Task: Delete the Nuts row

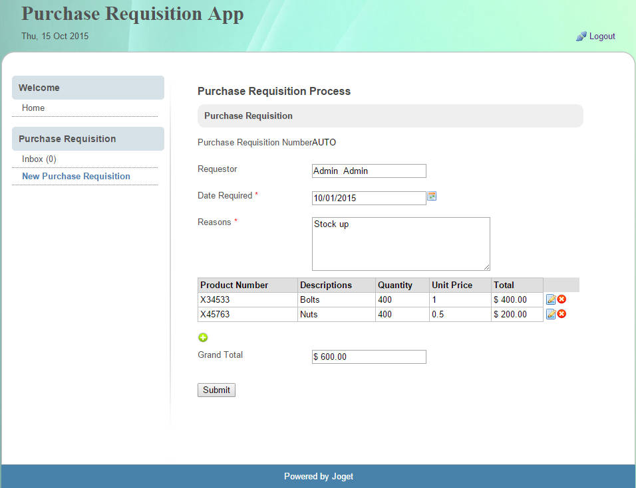Action: point(562,314)
